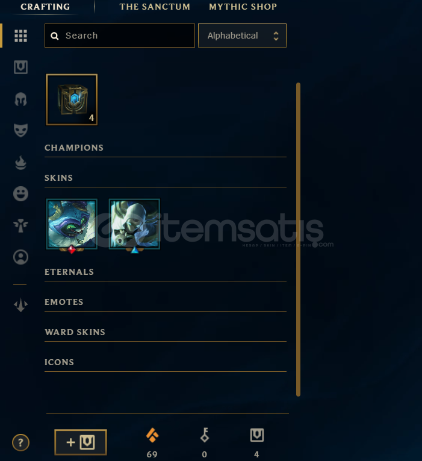The height and width of the screenshot is (461, 422).
Task: Focus the Search input field
Action: (x=120, y=36)
